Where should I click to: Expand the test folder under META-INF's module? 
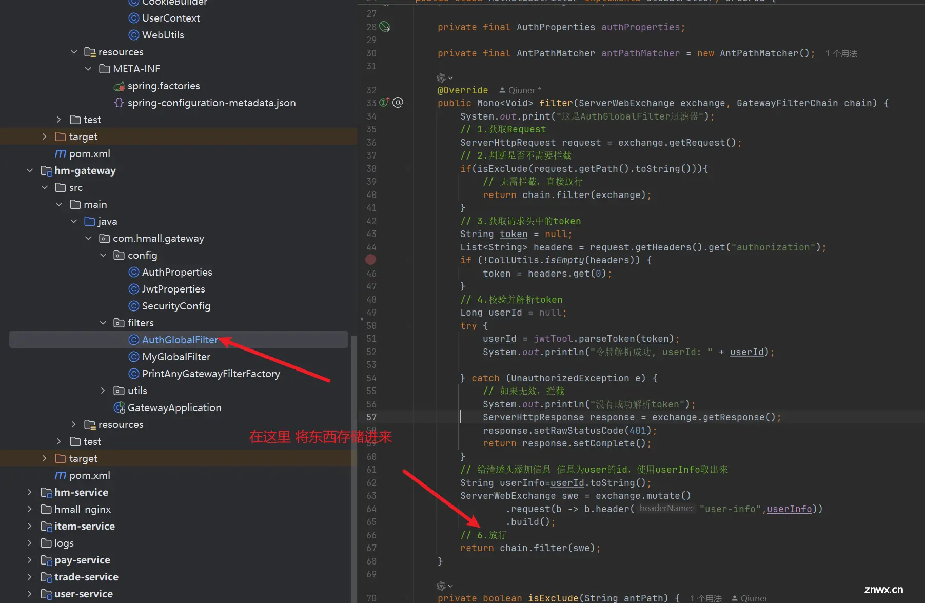59,120
